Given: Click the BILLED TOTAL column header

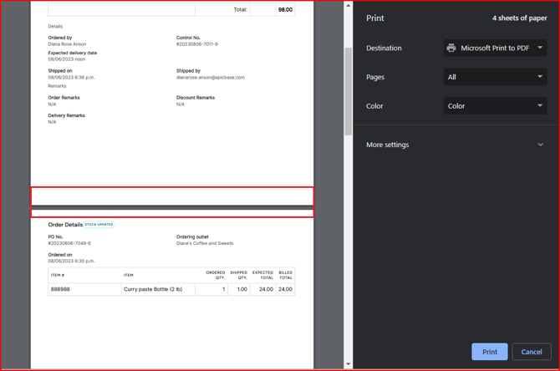Looking at the screenshot, I should 285,275.
